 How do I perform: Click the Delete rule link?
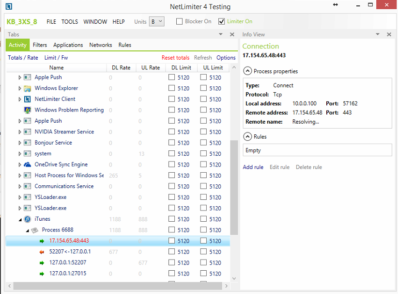tap(308, 167)
